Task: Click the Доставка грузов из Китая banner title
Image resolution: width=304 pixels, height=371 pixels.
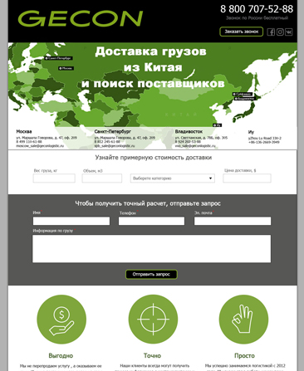Action: [x=152, y=67]
